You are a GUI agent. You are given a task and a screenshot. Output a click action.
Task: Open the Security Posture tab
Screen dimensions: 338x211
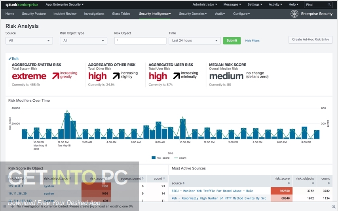tap(34, 13)
